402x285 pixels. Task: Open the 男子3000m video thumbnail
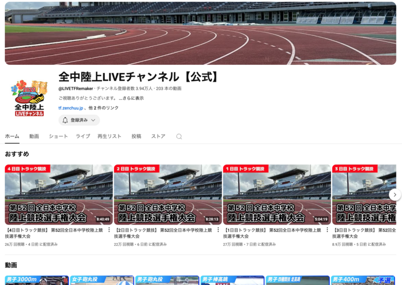37,281
